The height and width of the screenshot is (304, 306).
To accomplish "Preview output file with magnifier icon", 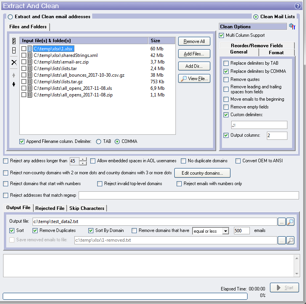I will pos(290,222).
